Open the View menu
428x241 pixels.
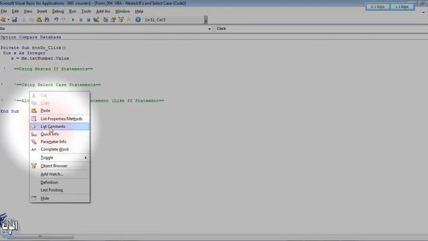[x=27, y=11]
